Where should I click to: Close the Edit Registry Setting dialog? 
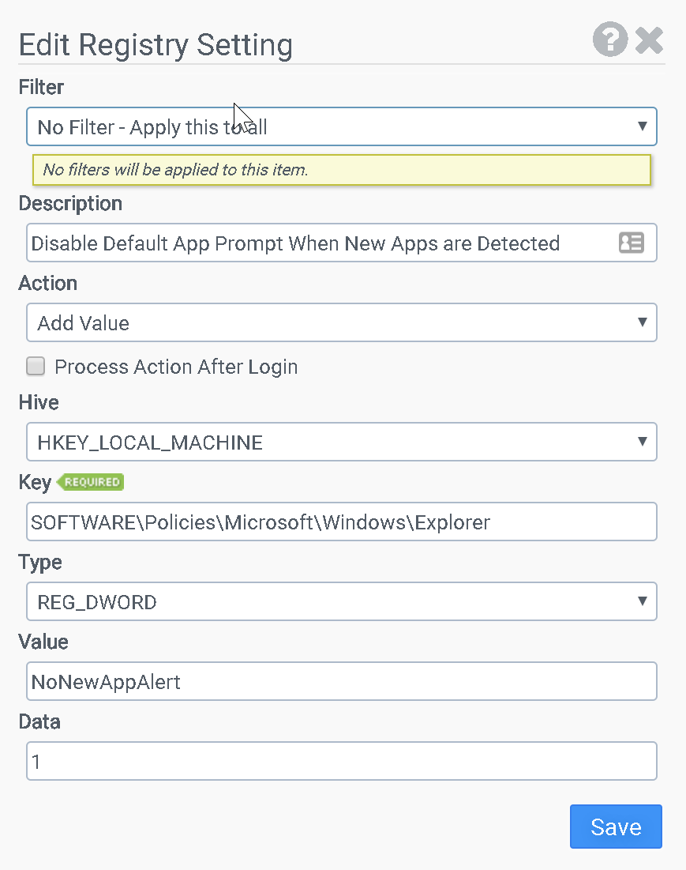(x=649, y=40)
